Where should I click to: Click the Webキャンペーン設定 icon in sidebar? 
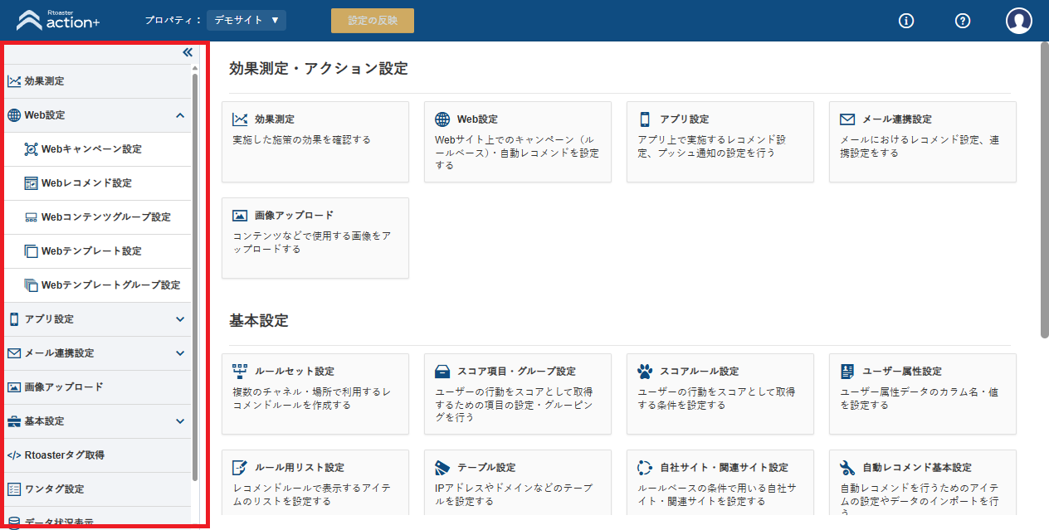32,149
